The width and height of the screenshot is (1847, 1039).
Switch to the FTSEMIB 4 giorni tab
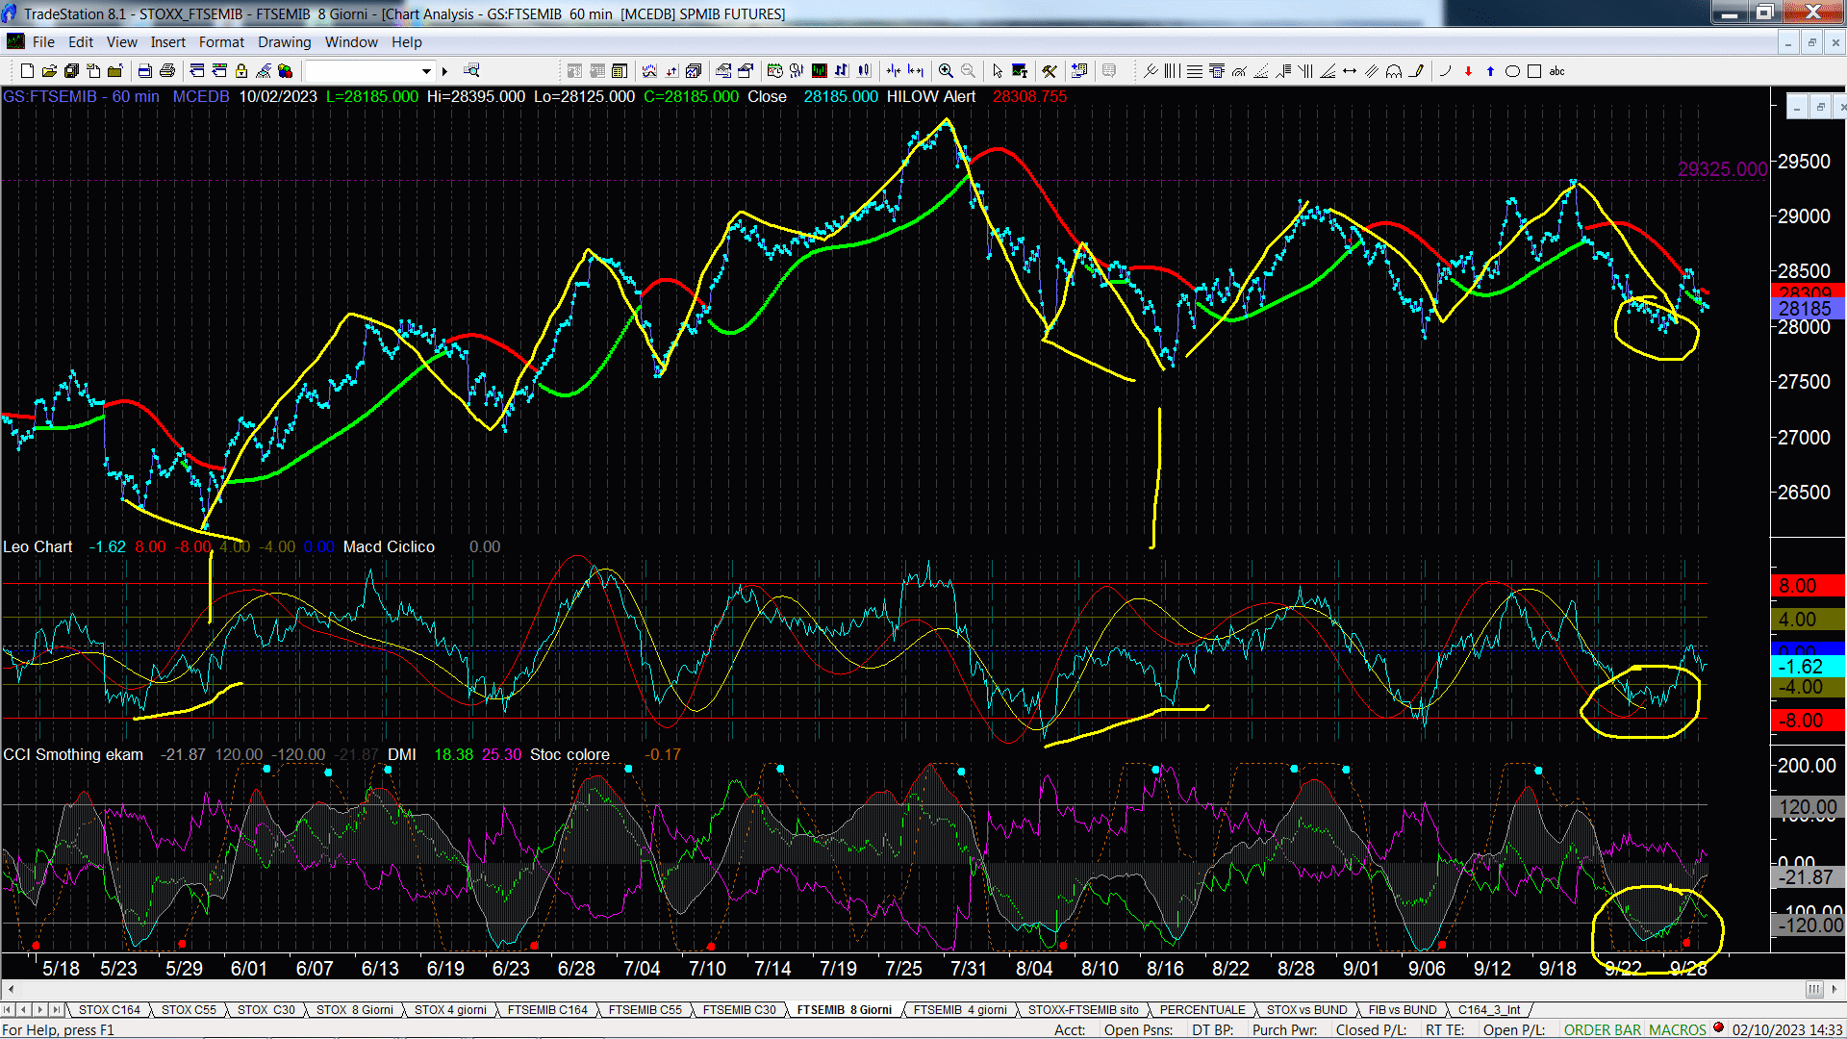click(959, 1010)
